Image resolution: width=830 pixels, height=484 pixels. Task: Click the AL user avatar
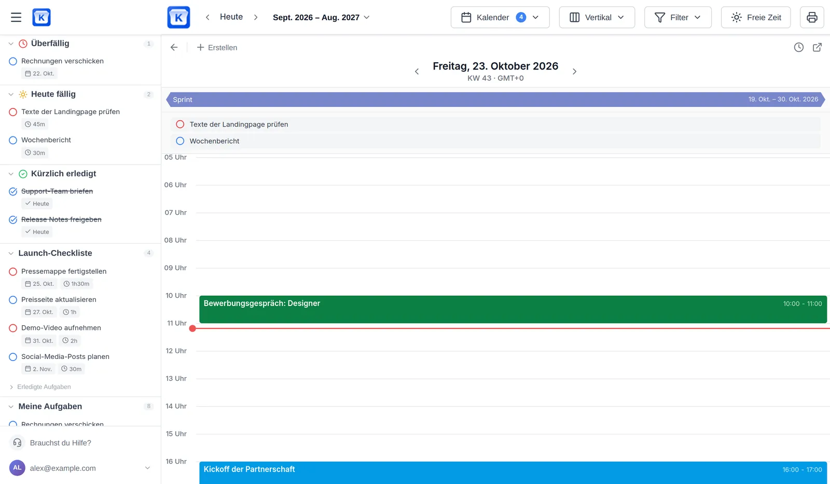point(17,467)
